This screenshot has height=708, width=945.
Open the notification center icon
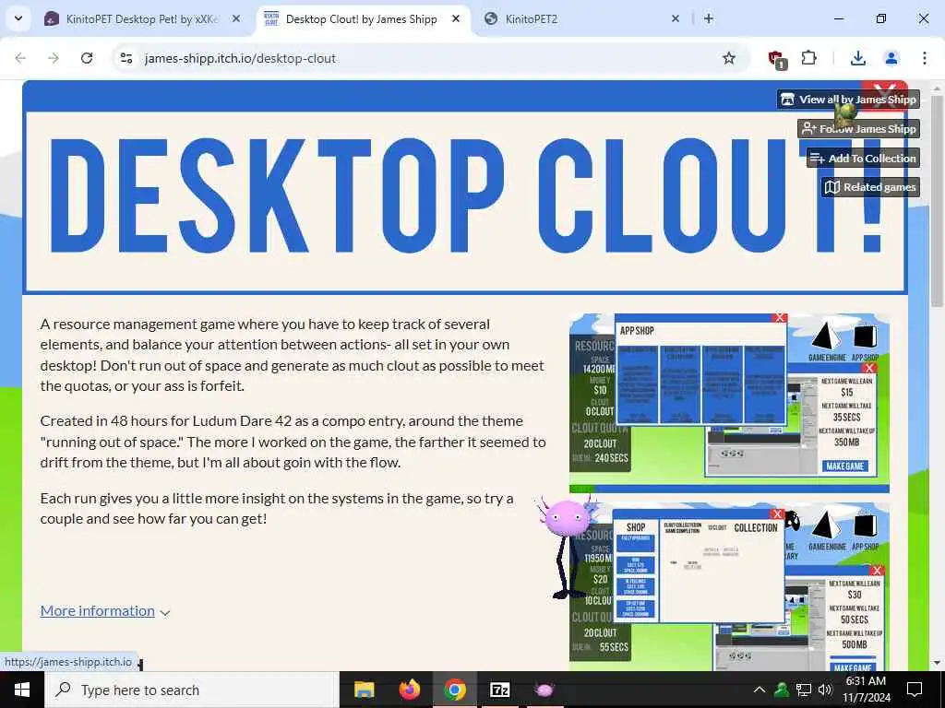pos(915,690)
